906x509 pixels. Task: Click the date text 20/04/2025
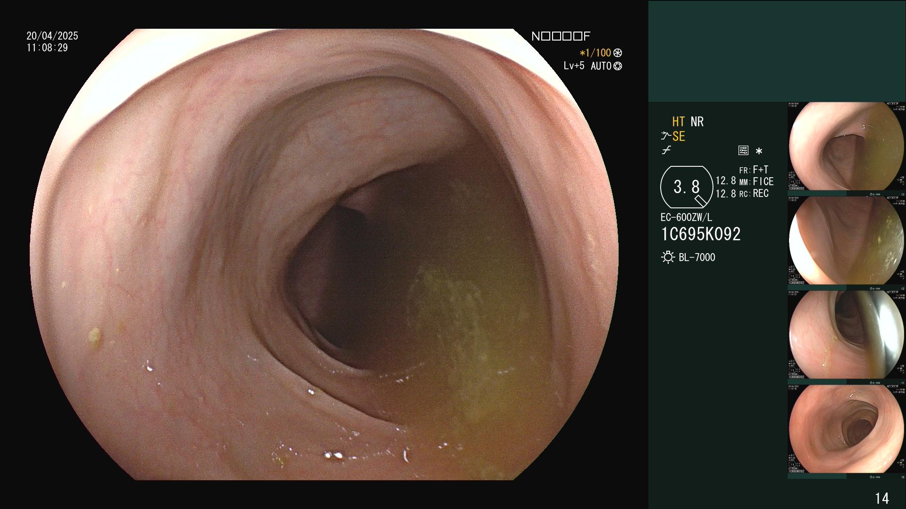(52, 36)
